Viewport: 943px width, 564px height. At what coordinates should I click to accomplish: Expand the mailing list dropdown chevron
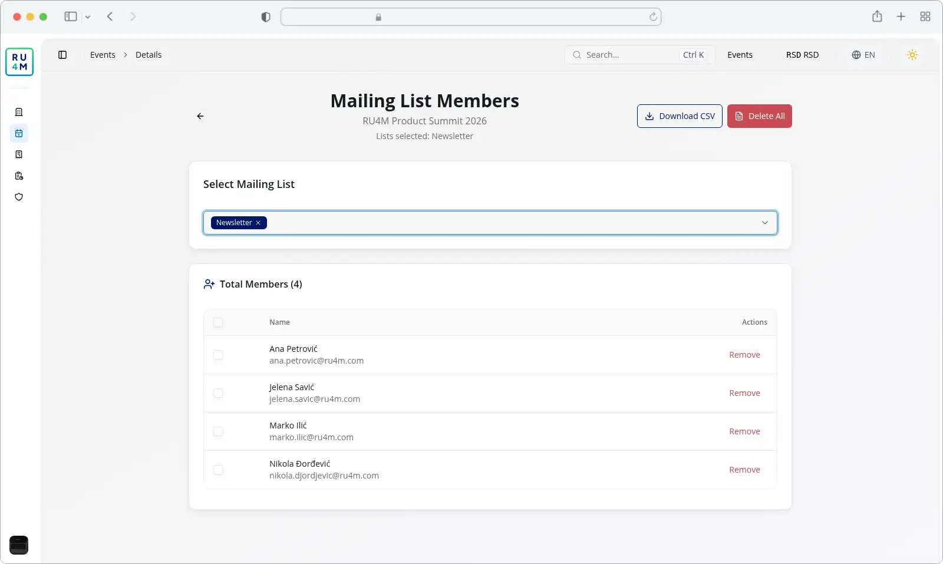765,223
